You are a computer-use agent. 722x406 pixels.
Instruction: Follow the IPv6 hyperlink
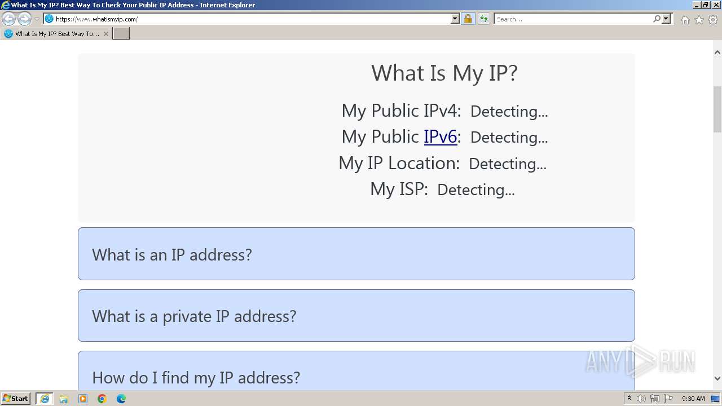[441, 136]
